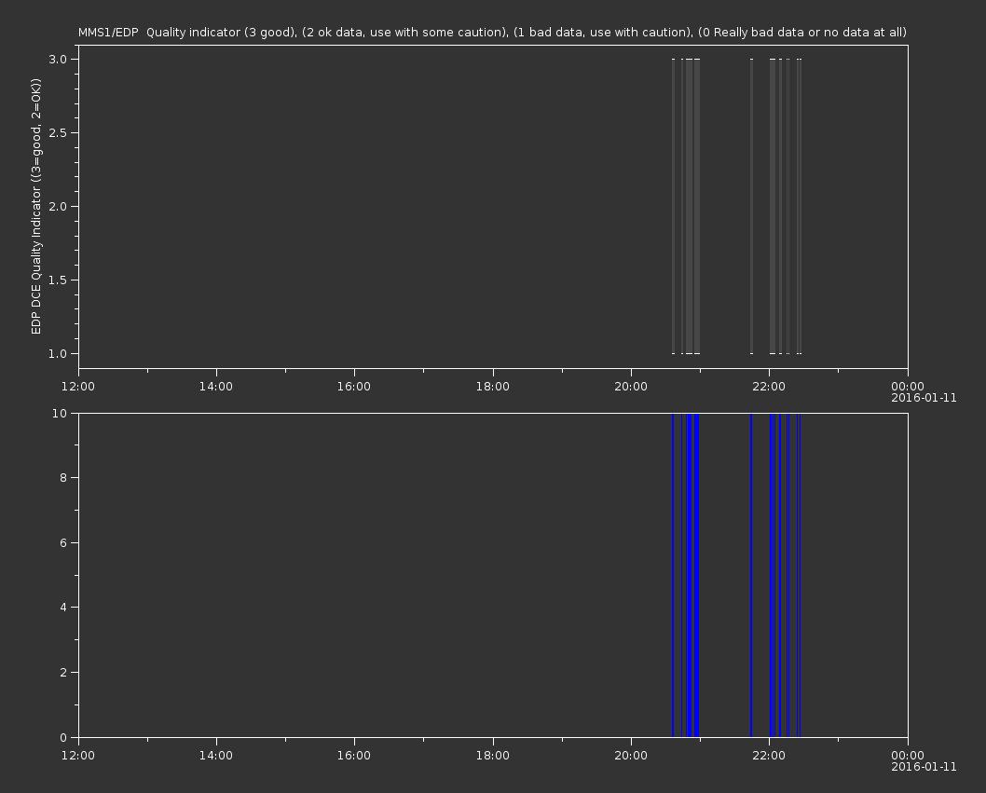Click the 16:00 time label under top plot
This screenshot has width=986, height=793.
coord(354,386)
